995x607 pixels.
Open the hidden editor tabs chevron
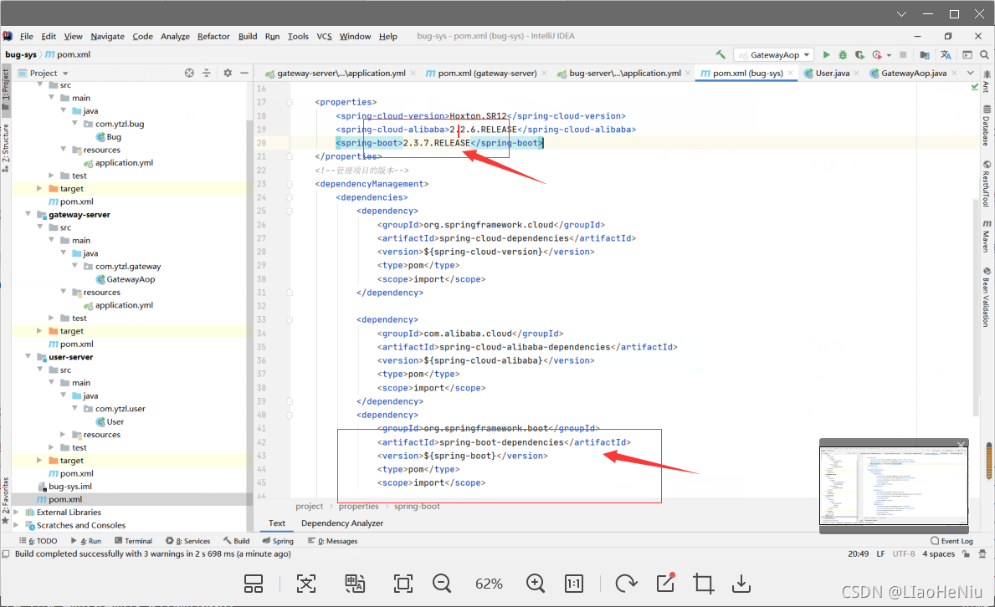[971, 73]
